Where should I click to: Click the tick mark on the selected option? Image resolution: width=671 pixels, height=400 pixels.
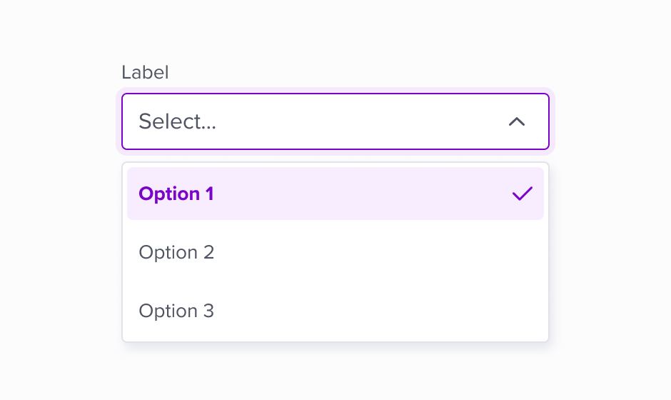pos(523,194)
